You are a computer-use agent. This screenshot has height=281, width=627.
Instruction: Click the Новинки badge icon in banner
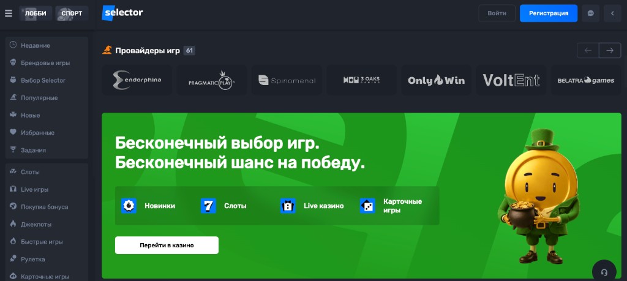coord(129,206)
